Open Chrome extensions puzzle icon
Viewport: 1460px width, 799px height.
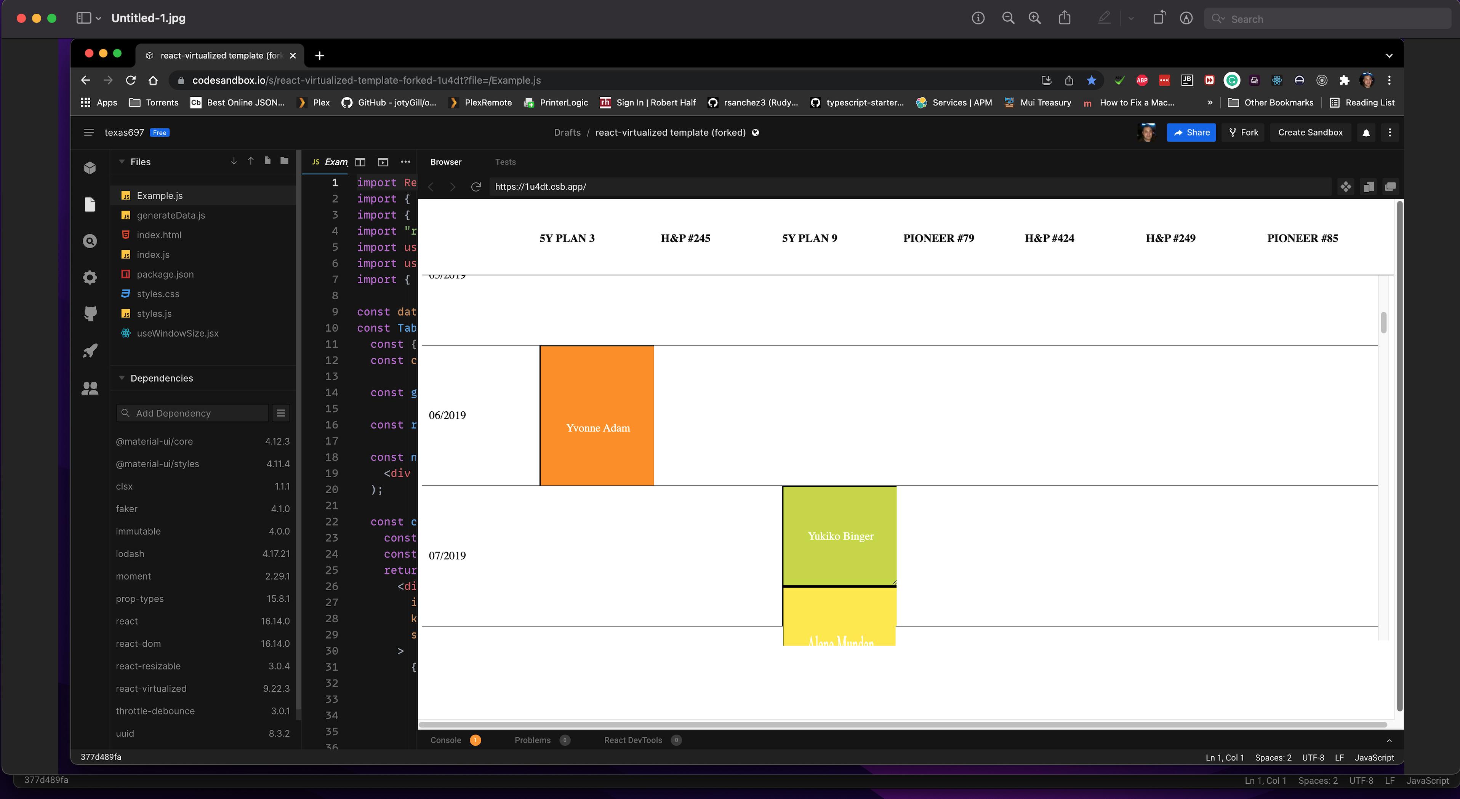tap(1344, 80)
